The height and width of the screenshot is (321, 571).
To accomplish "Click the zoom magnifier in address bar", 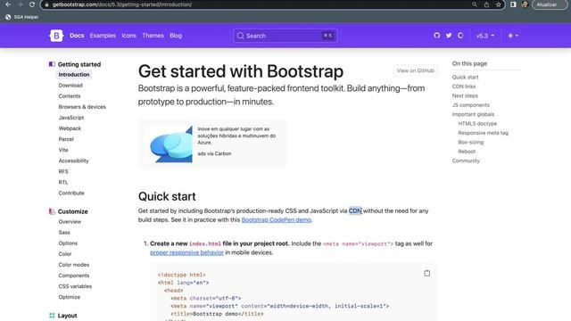I will pos(475,4).
